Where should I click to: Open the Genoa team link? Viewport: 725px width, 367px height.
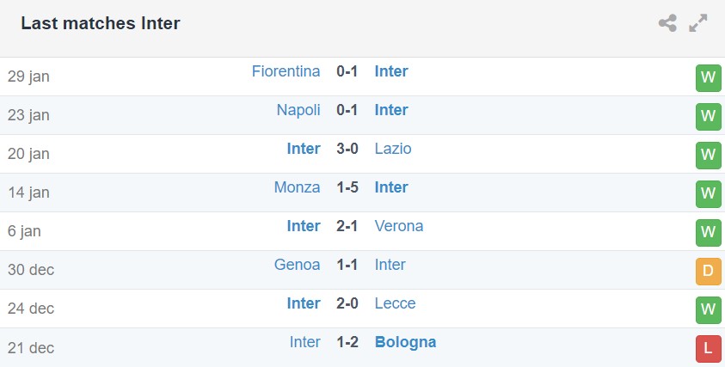[x=297, y=265]
